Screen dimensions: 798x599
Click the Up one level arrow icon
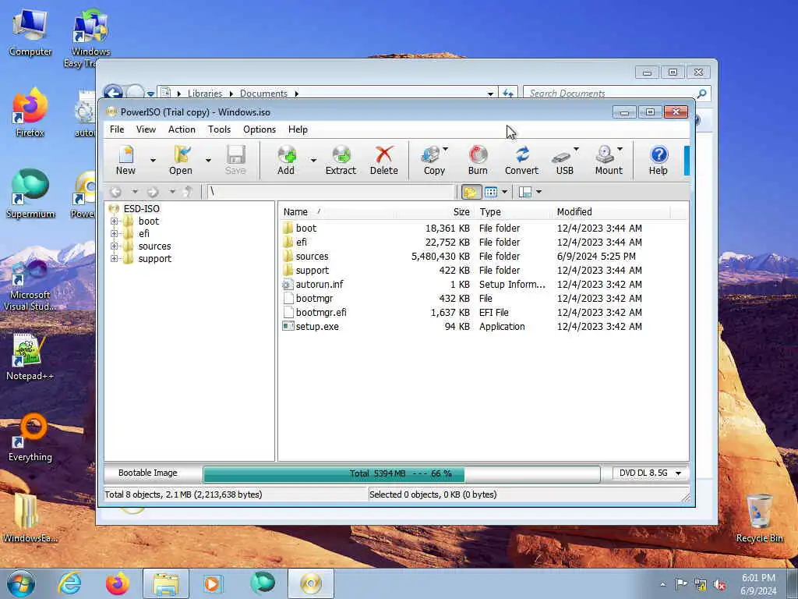click(189, 192)
